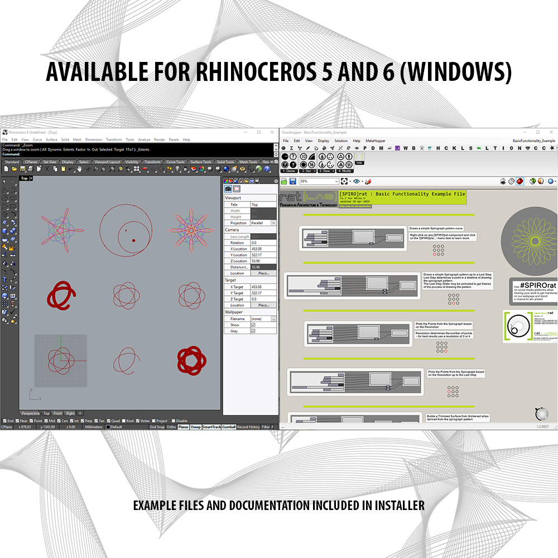Click the Viewport Title field showing Top
This screenshot has height=558, width=558.
(263, 205)
